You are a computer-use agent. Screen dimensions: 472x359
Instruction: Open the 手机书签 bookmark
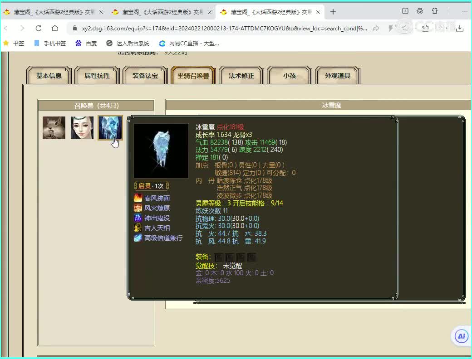point(50,44)
